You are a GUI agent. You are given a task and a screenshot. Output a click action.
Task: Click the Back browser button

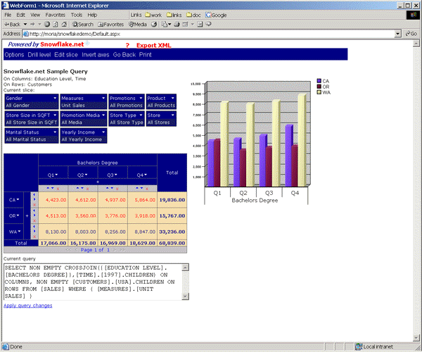click(13, 24)
